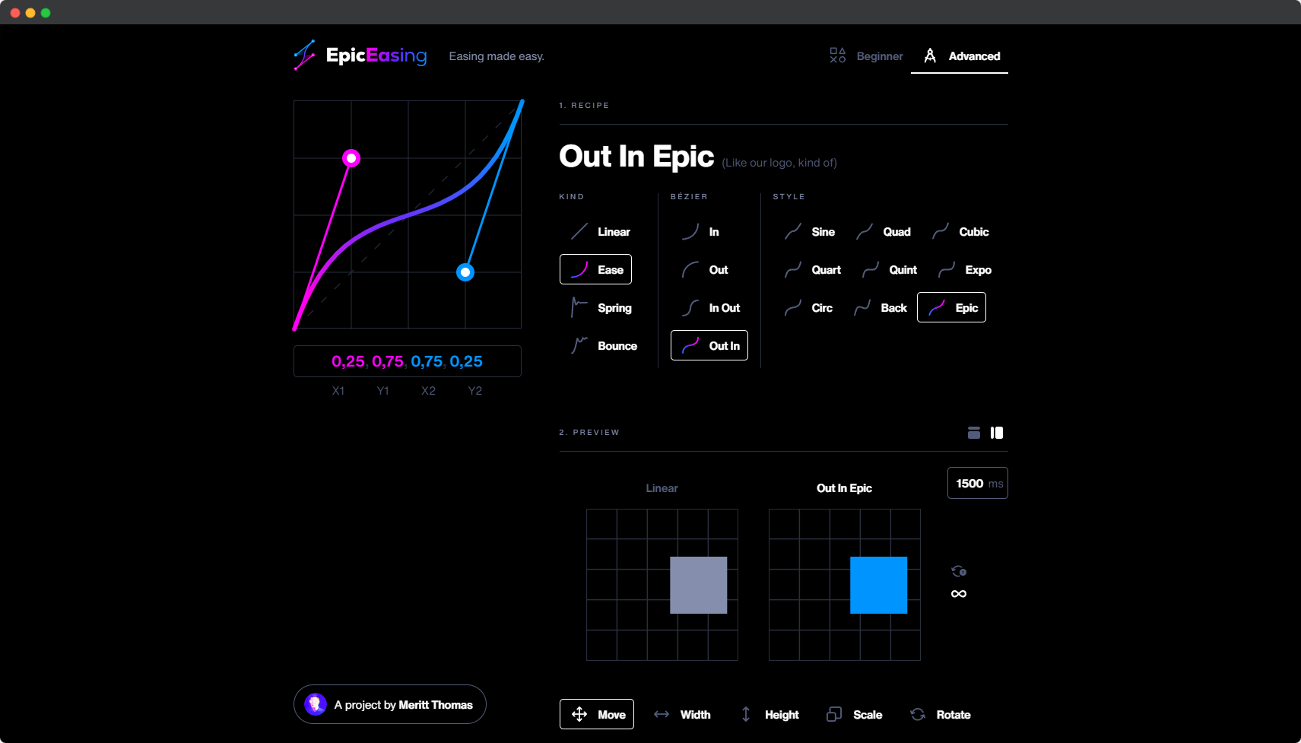
Task: Select the Move preview animation
Action: pos(597,714)
